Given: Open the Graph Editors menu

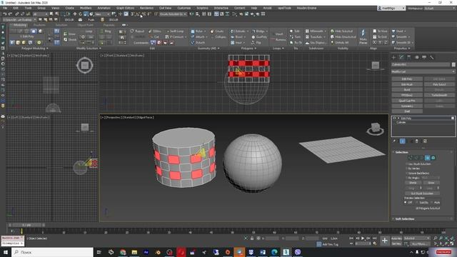Looking at the screenshot, I should [125, 8].
